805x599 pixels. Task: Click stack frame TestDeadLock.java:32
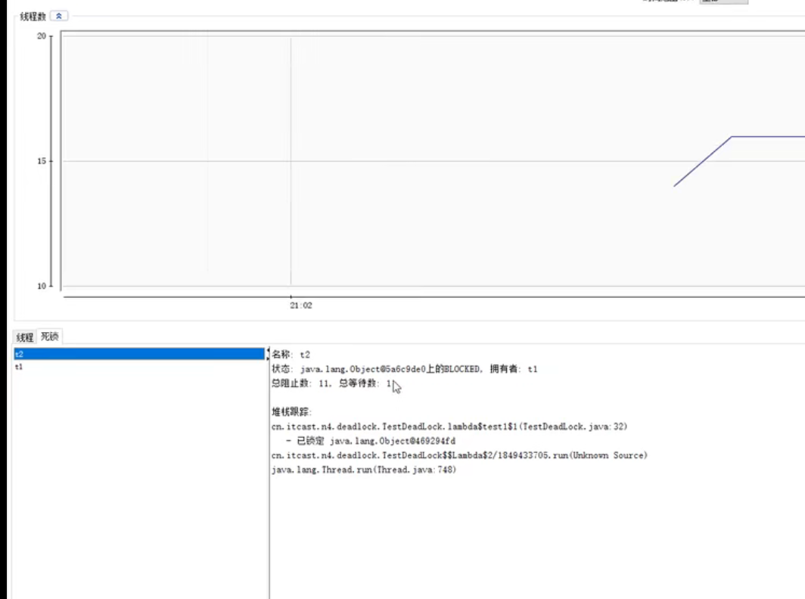pyautogui.click(x=449, y=426)
